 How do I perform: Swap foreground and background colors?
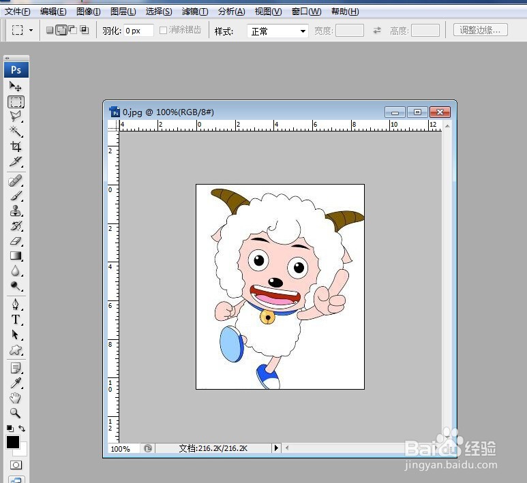(x=22, y=429)
